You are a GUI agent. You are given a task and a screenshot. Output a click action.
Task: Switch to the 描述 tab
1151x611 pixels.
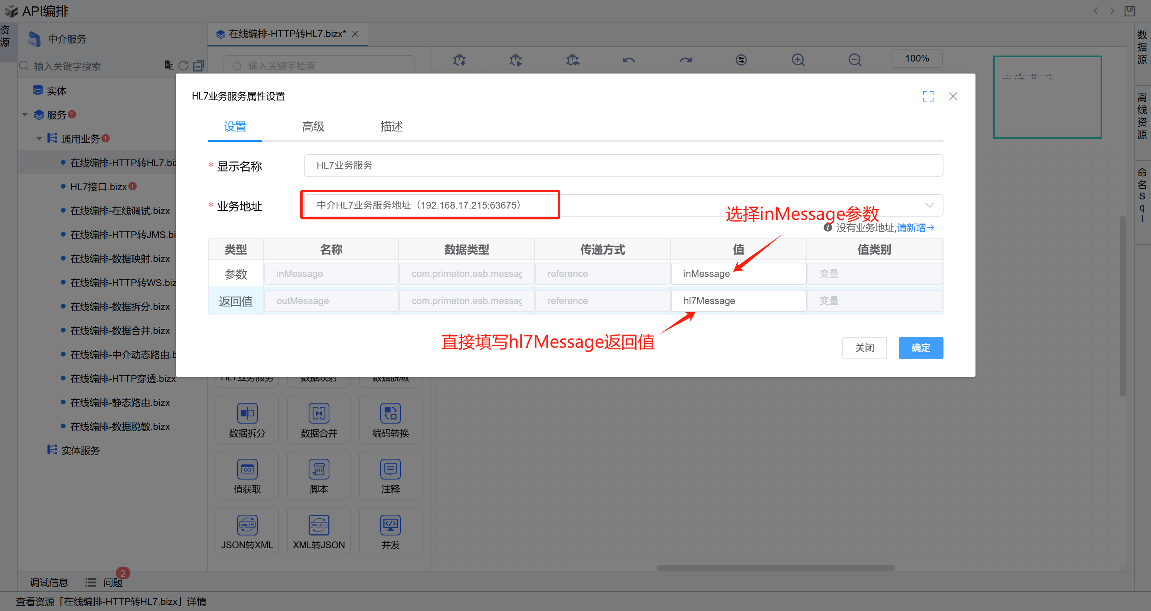click(391, 127)
